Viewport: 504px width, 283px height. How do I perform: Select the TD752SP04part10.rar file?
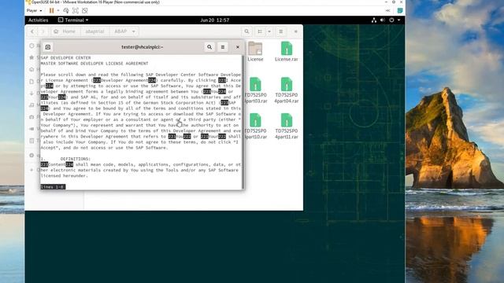[255, 126]
